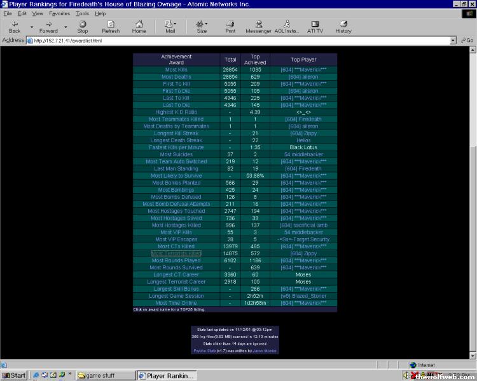
Task: Open the History toolbar button
Action: (x=343, y=27)
